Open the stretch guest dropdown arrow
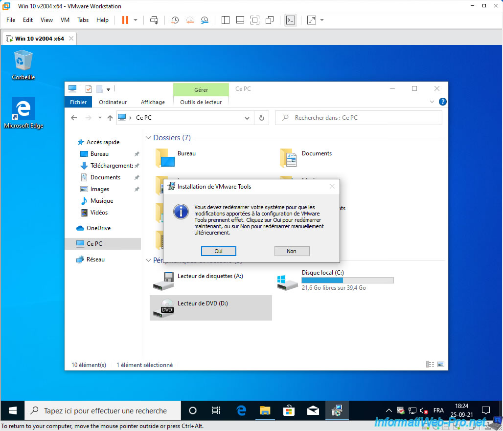503x431 pixels. click(x=322, y=20)
